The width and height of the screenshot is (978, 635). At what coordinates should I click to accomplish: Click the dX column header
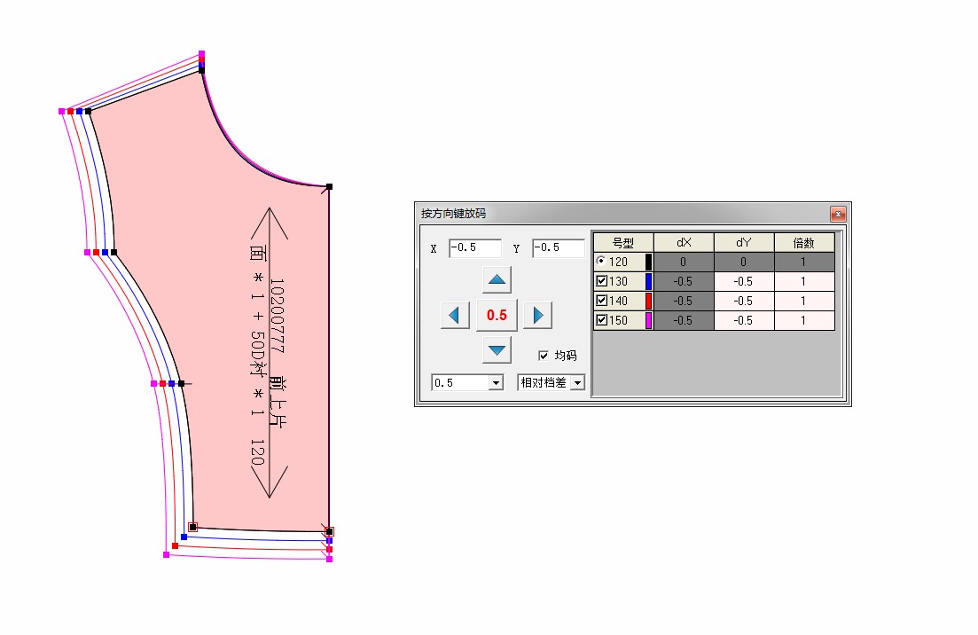tap(683, 242)
